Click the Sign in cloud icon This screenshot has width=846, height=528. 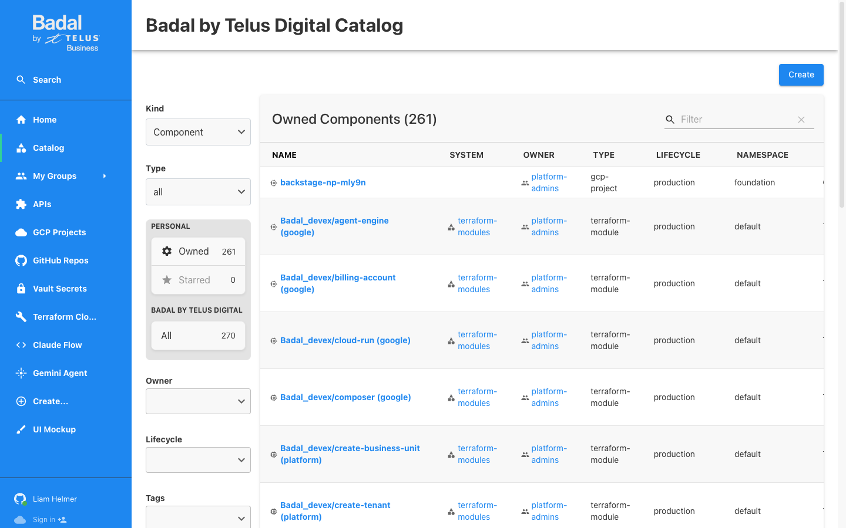(20, 520)
